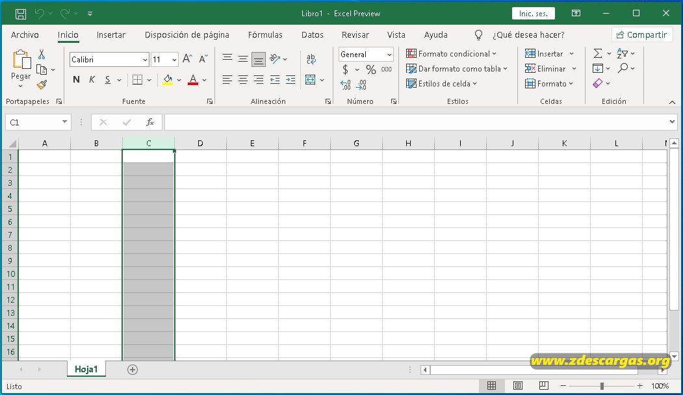Click zoom in plus button

point(640,386)
